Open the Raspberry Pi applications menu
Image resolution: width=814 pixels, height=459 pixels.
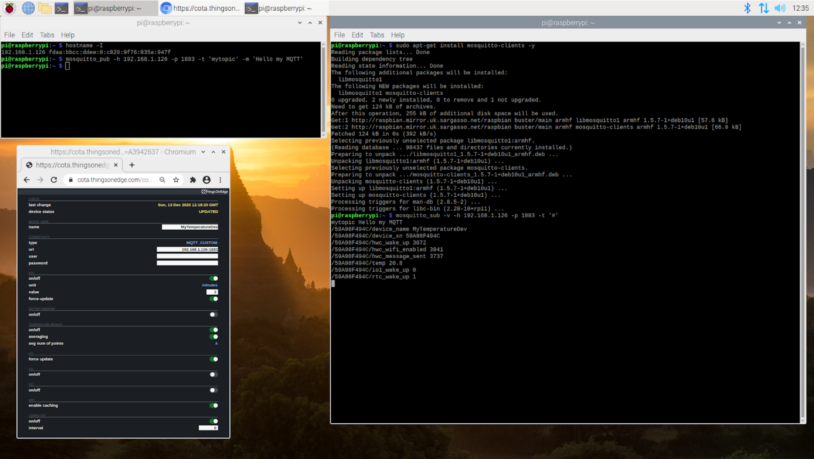[9, 8]
